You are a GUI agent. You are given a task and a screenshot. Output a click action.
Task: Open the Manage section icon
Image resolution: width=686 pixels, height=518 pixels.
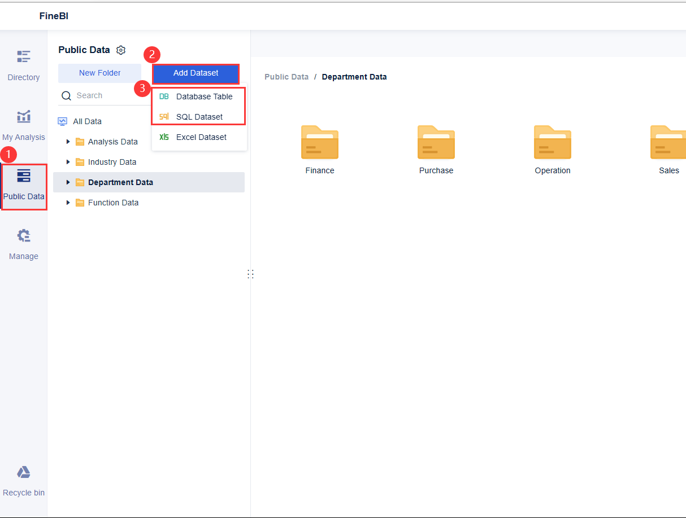23,235
